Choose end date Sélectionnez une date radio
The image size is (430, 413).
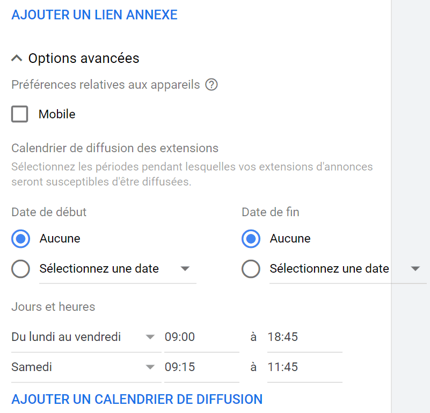tap(251, 268)
